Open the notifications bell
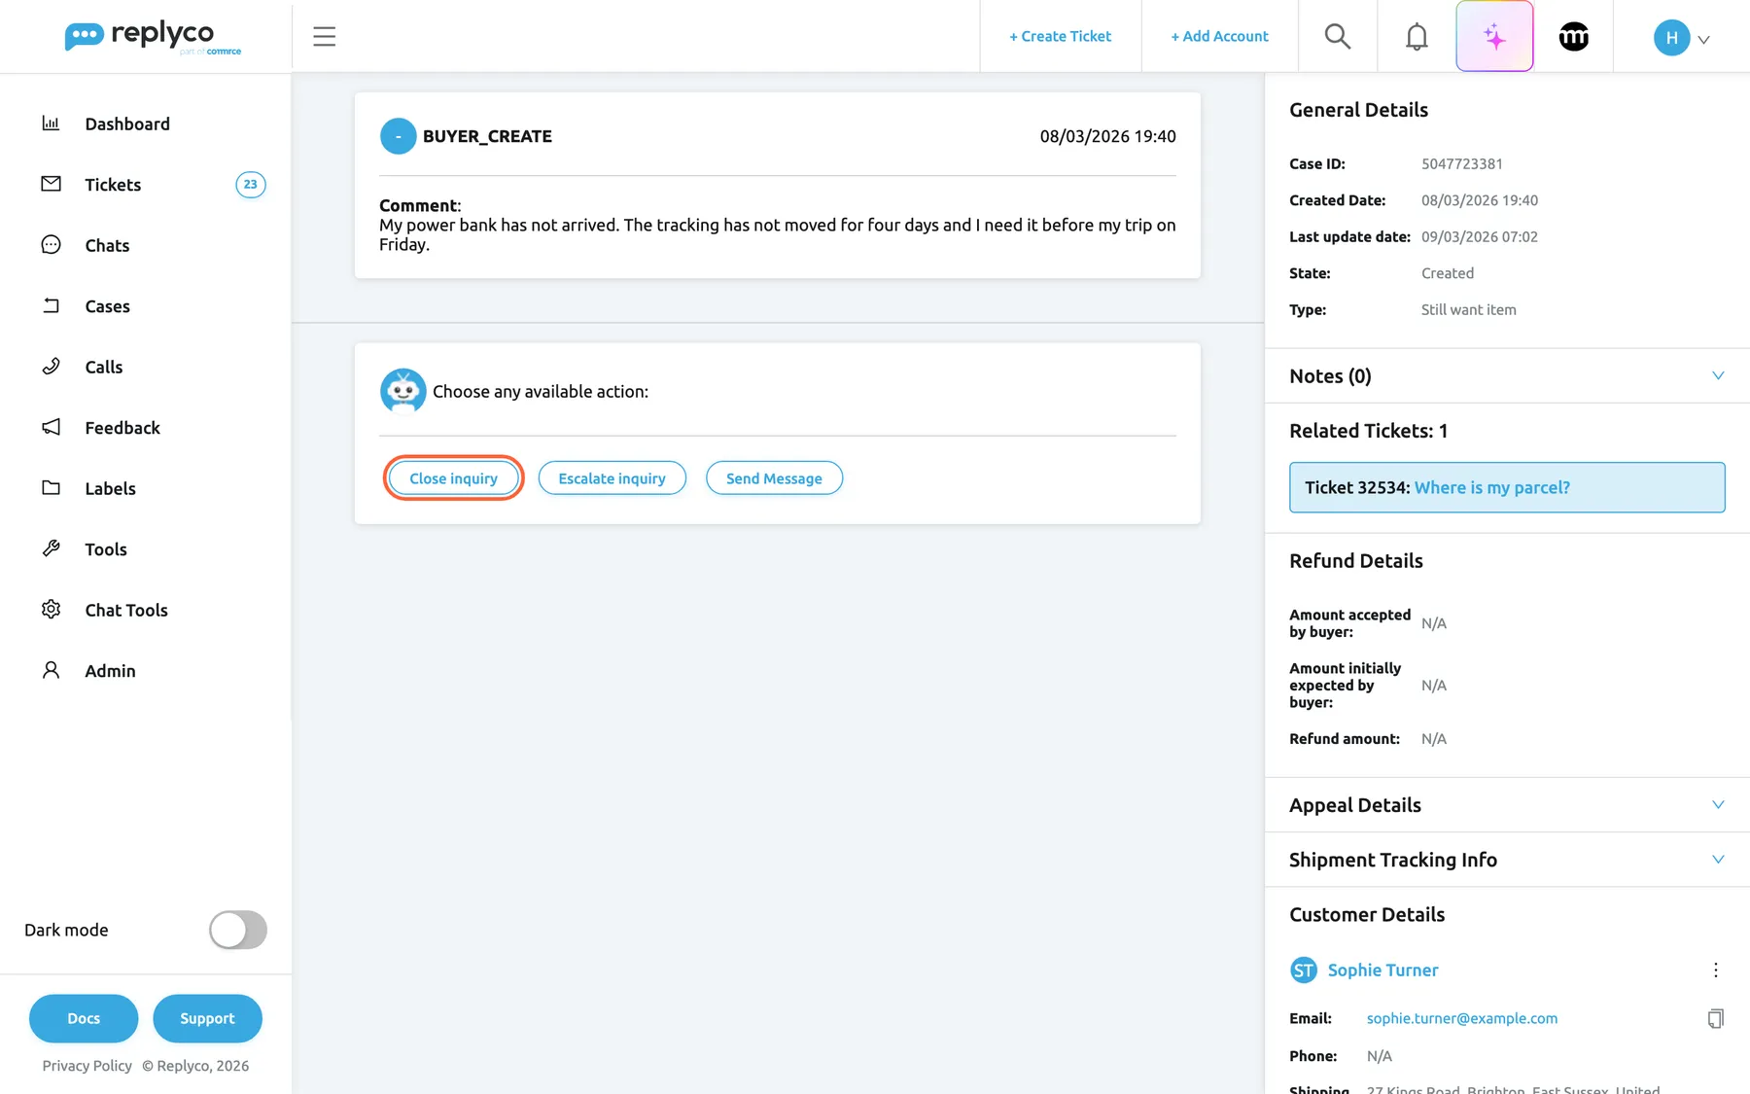 point(1417,37)
